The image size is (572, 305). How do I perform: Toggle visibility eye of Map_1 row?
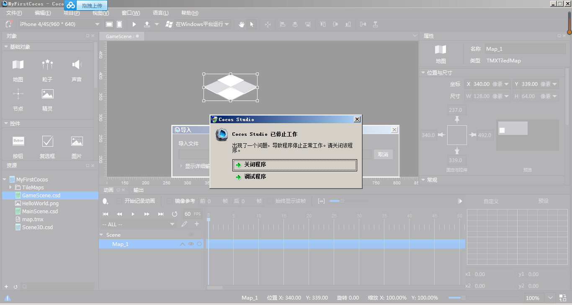pyautogui.click(x=191, y=244)
